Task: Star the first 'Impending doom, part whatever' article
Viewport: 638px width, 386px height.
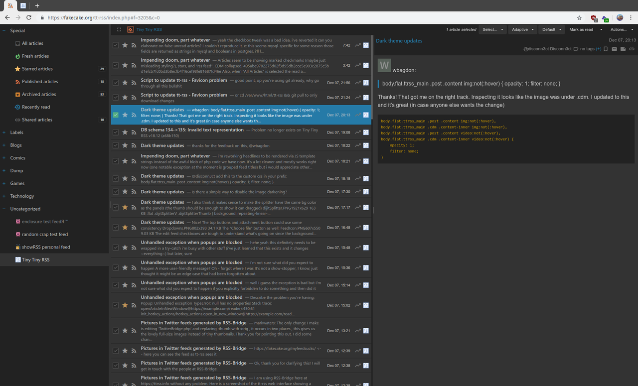Action: [125, 45]
